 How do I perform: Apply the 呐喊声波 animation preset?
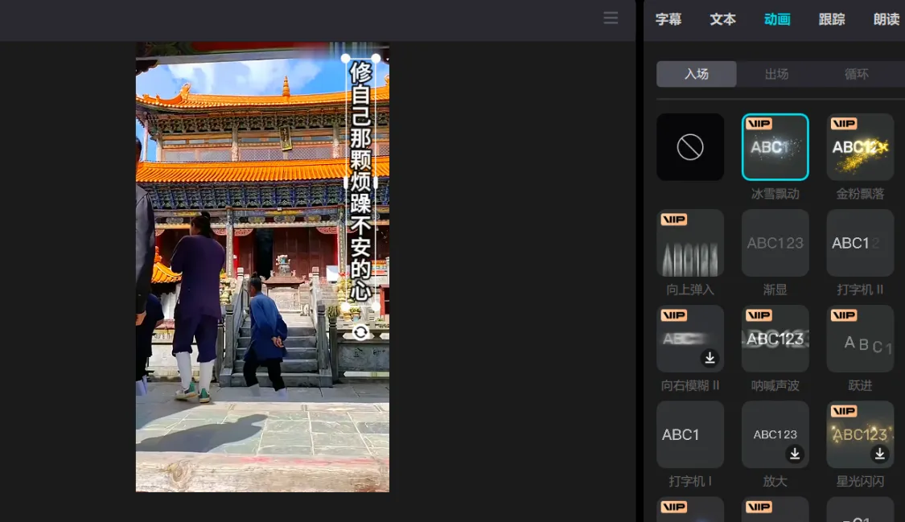(775, 339)
